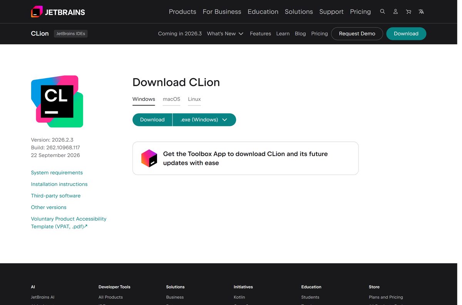The width and height of the screenshot is (462, 305).
Task: Click the Education footer column heading
Action: click(x=311, y=287)
